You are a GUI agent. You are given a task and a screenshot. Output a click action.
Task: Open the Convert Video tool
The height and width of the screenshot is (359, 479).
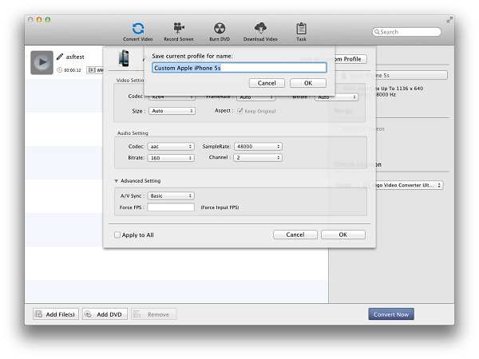tap(138, 32)
